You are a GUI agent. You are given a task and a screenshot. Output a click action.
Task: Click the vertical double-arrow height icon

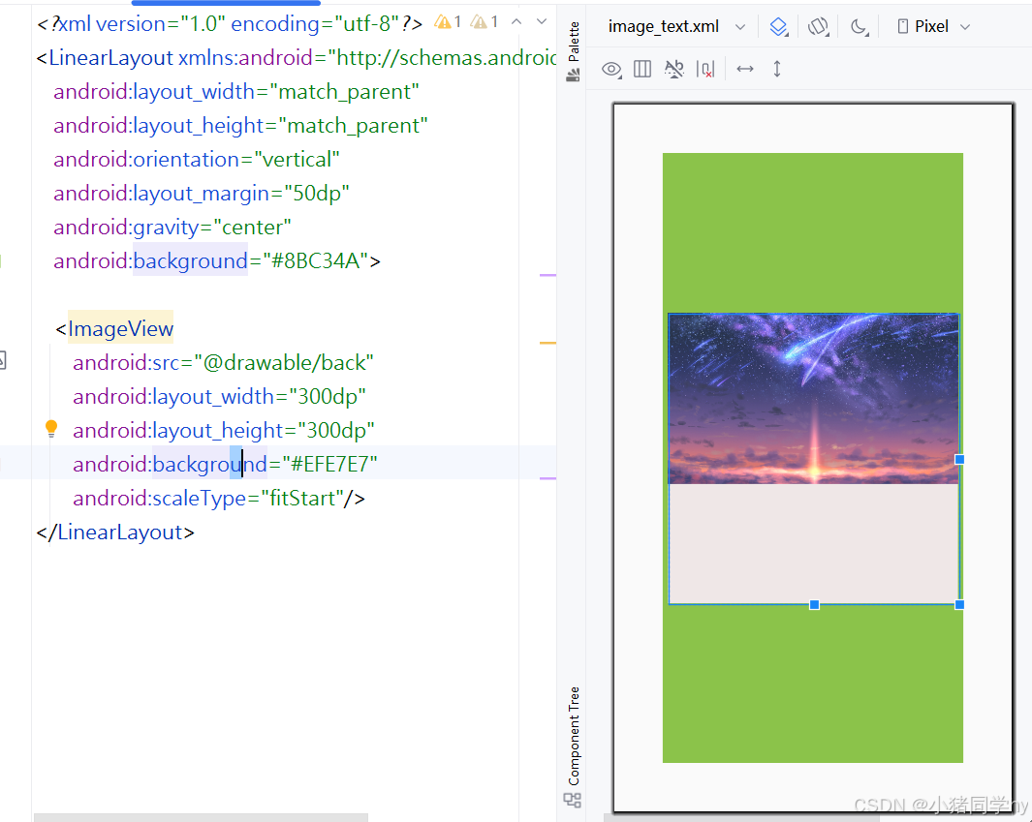tap(777, 69)
